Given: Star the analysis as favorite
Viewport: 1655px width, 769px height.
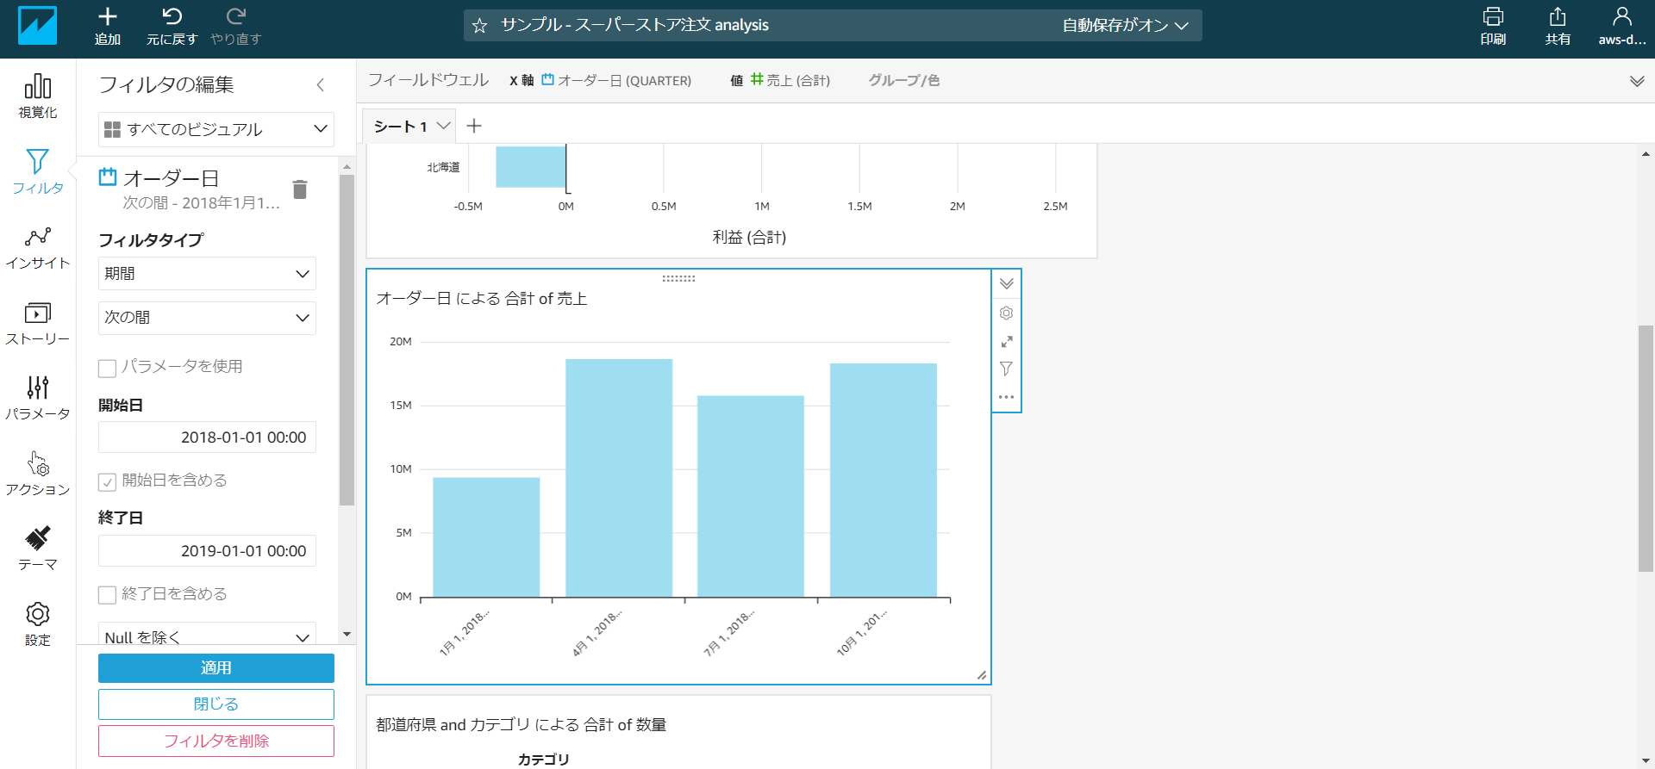Looking at the screenshot, I should [x=480, y=26].
